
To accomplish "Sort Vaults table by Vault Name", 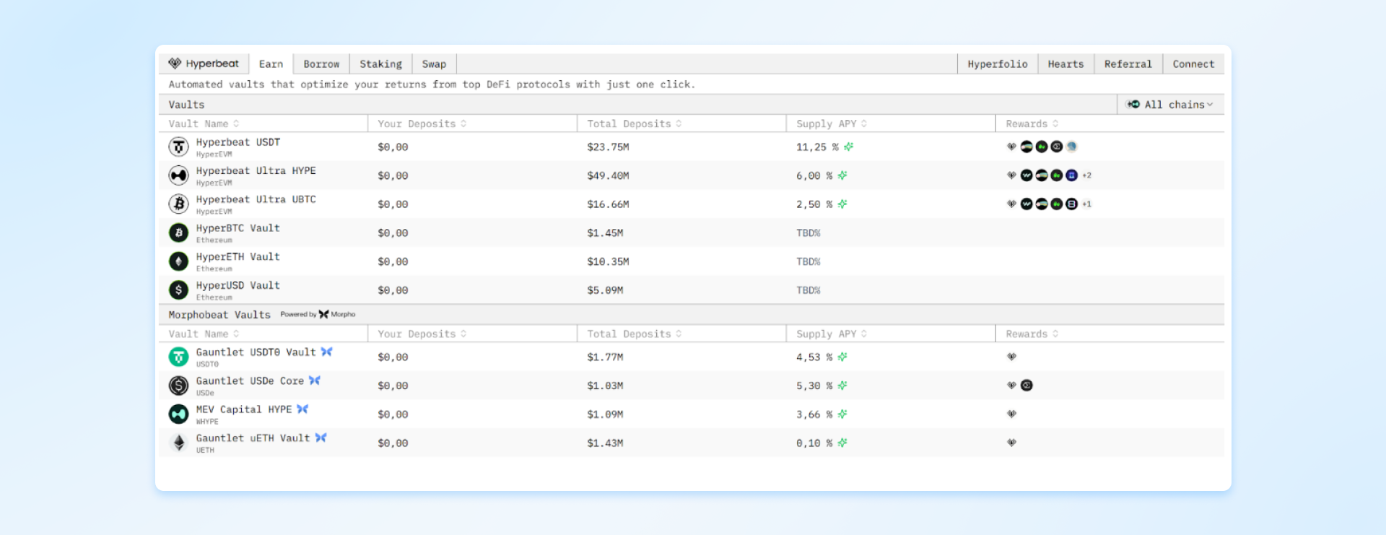I will pyautogui.click(x=204, y=123).
